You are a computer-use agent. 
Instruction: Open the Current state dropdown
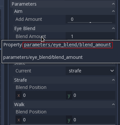[x=91, y=71]
